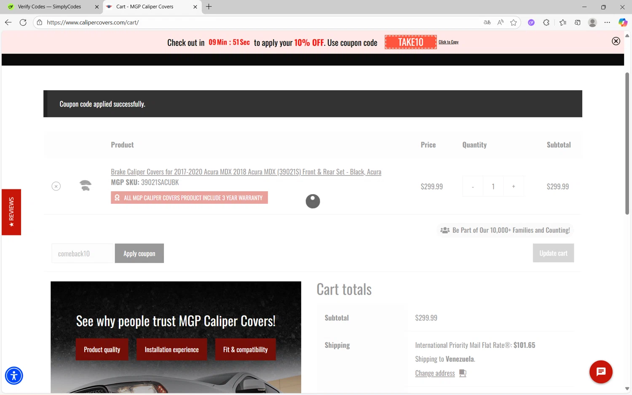Select the Product quality button

(x=102, y=350)
